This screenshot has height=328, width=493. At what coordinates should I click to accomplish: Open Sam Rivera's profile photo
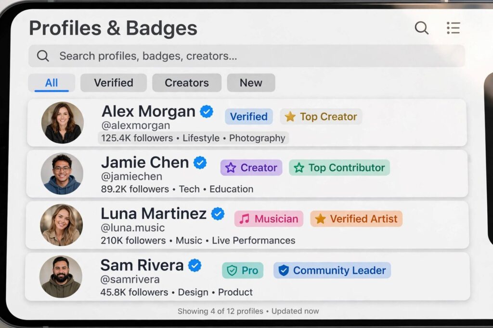coord(61,277)
